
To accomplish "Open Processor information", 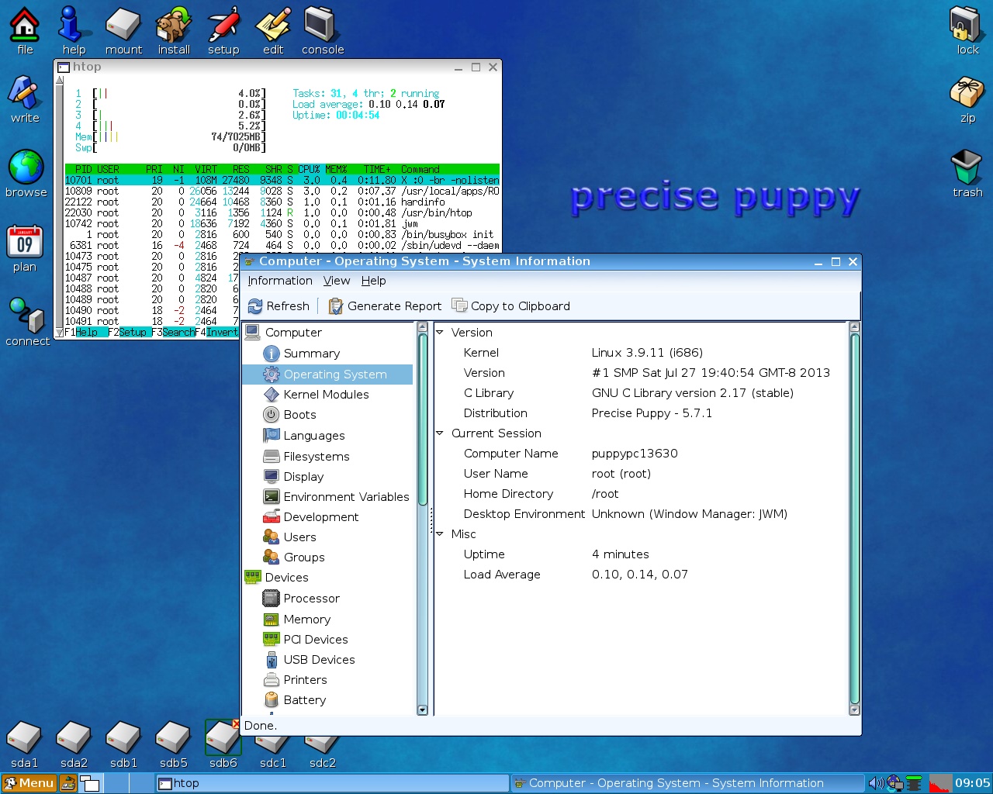I will pos(311,599).
